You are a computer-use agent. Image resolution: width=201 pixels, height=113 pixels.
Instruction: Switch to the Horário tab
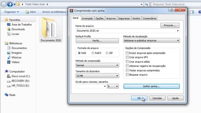coord(136,18)
